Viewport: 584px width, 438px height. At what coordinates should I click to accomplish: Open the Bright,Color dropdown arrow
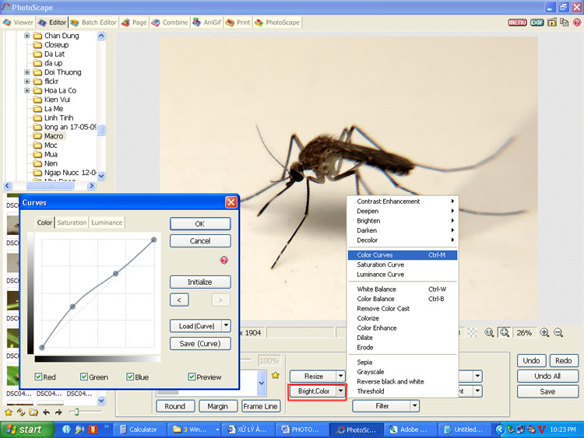pos(341,391)
